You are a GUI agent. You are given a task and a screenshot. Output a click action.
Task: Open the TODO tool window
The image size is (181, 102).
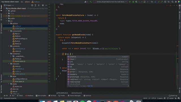click(20, 96)
